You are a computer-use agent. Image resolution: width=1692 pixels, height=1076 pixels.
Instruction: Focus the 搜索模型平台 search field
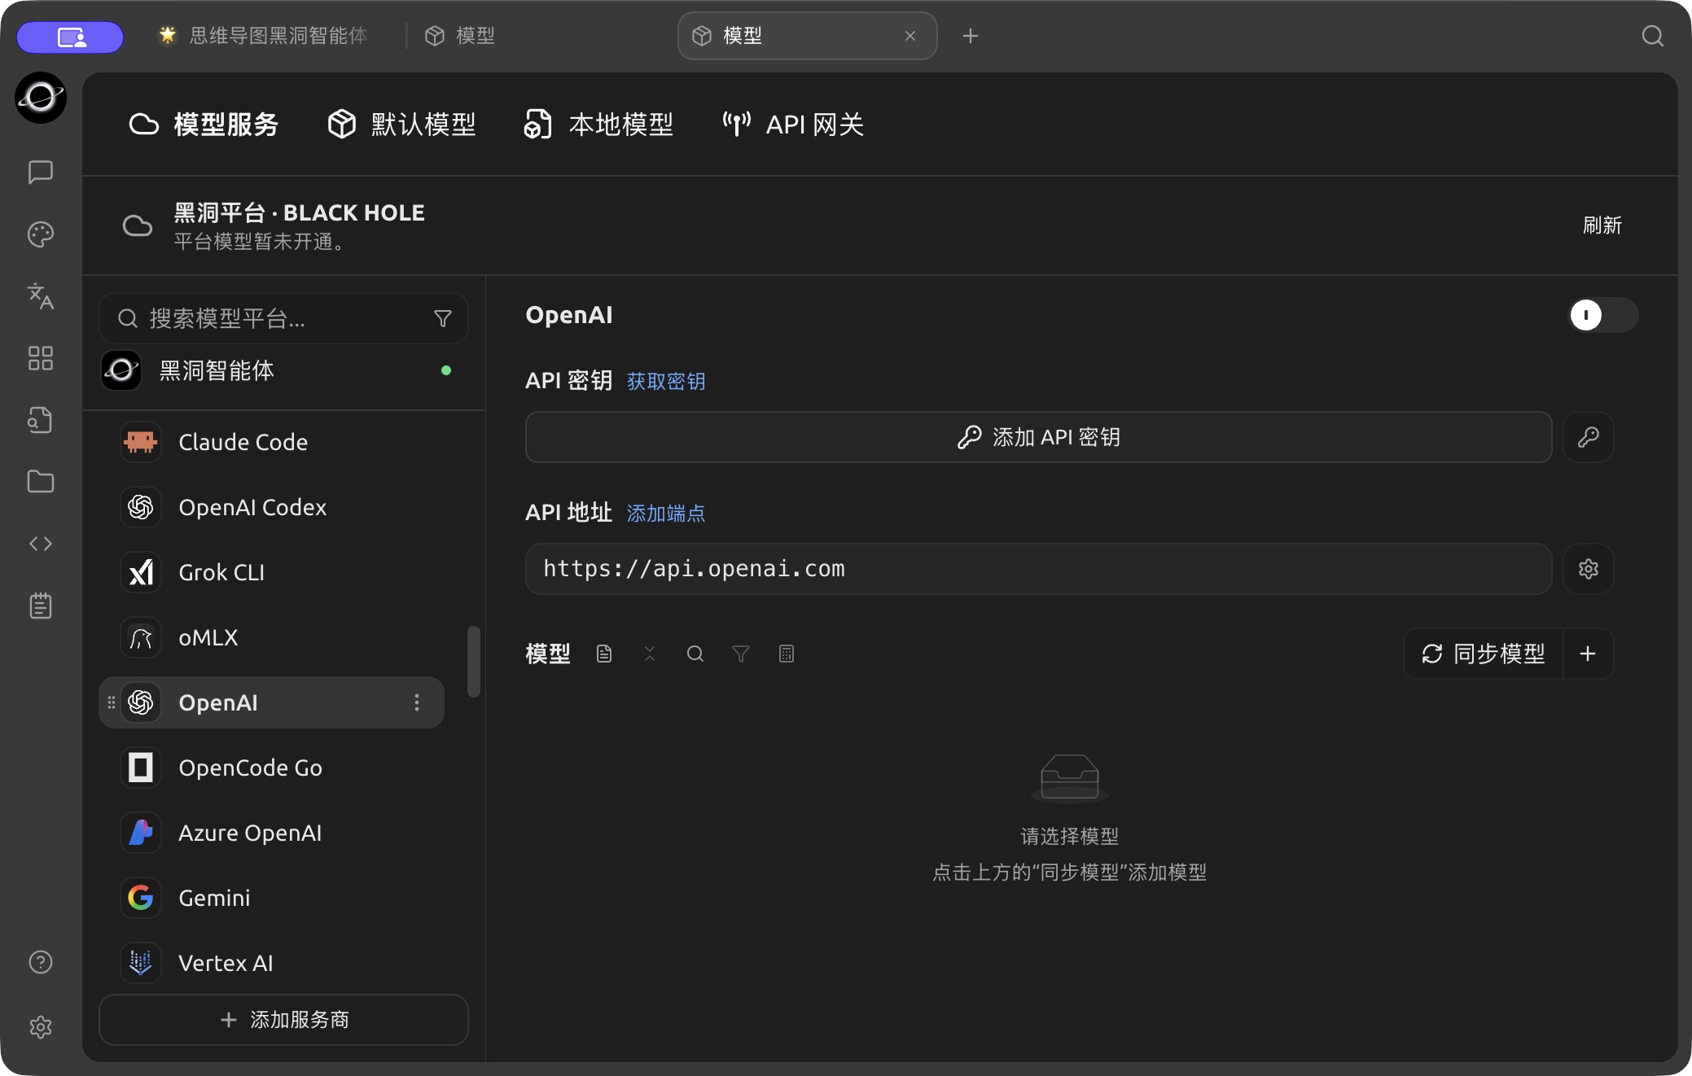[x=283, y=318]
